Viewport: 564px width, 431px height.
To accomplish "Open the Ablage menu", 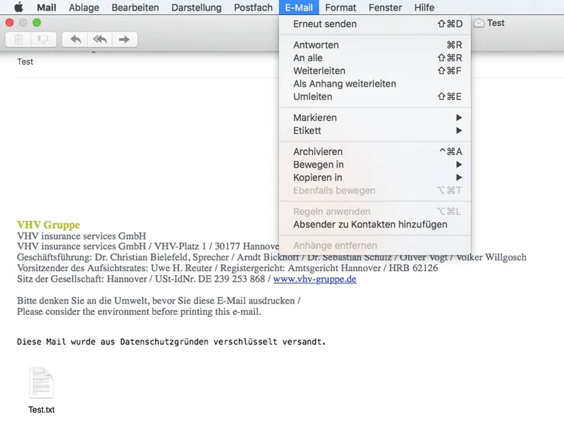I will pos(84,7).
